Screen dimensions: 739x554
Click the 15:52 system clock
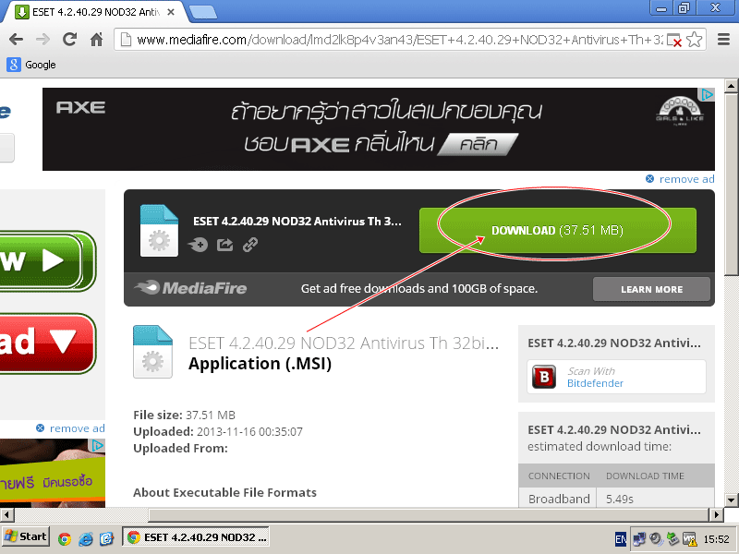717,539
